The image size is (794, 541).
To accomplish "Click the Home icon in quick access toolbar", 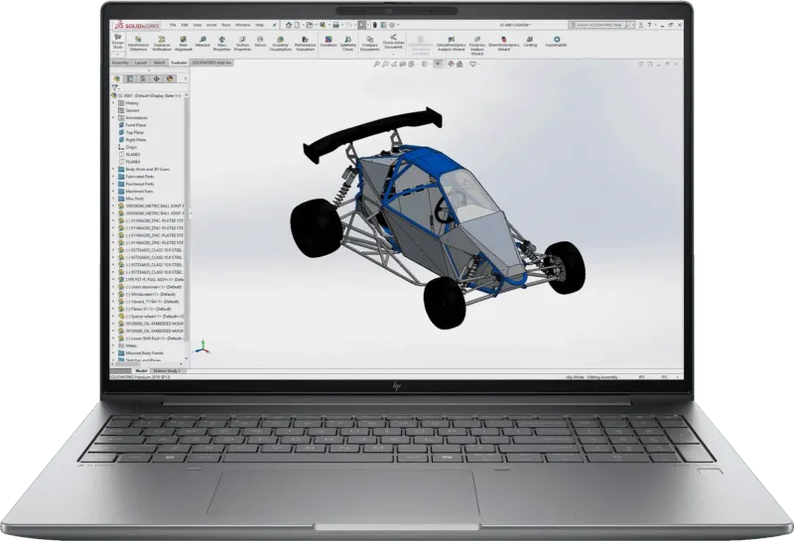I will pos(289,24).
